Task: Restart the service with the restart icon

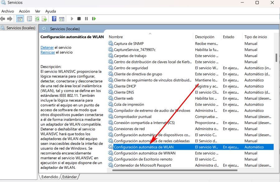Action: click(94, 19)
